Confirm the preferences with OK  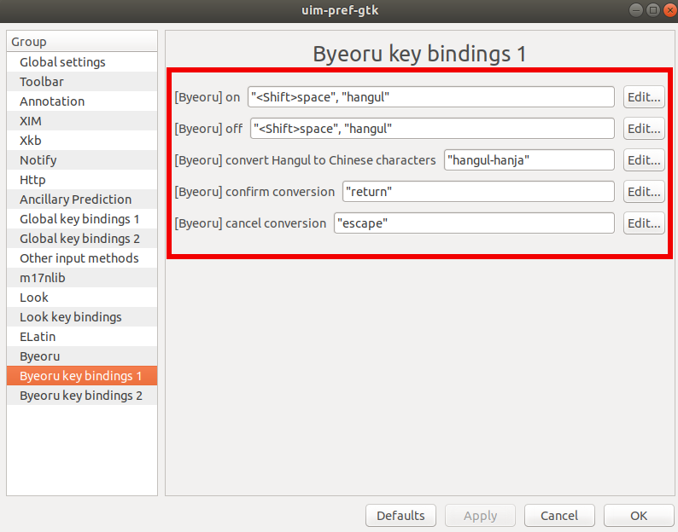coord(639,516)
